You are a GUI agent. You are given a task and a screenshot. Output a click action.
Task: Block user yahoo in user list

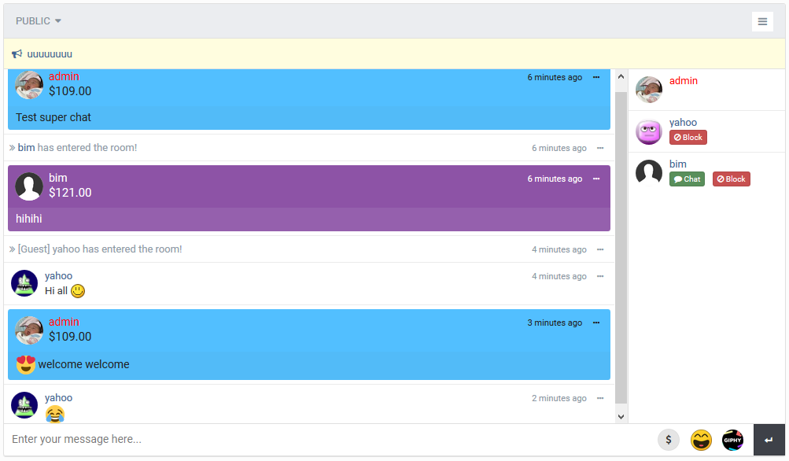[688, 138]
